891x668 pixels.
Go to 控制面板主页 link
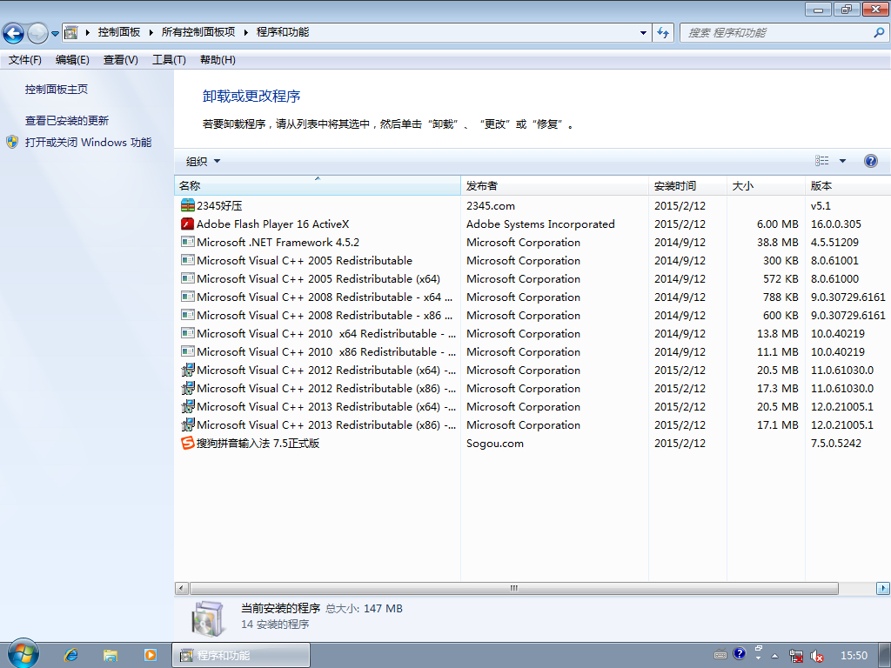click(57, 90)
